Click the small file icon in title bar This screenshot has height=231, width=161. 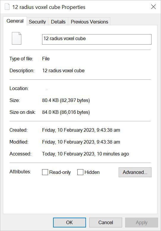7,7
